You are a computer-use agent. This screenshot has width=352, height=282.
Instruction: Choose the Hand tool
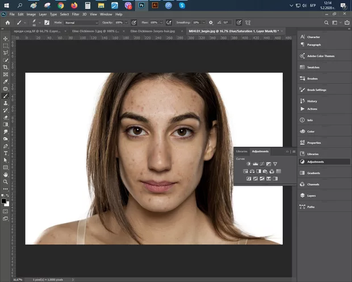pyautogui.click(x=5, y=175)
